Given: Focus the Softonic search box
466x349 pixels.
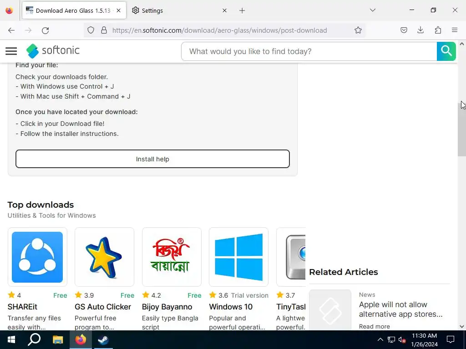Looking at the screenshot, I should 309,51.
